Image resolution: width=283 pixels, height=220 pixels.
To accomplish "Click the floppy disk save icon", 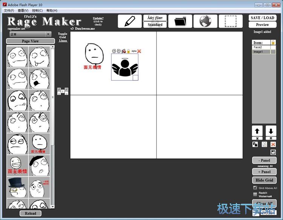I will coord(273,152).
